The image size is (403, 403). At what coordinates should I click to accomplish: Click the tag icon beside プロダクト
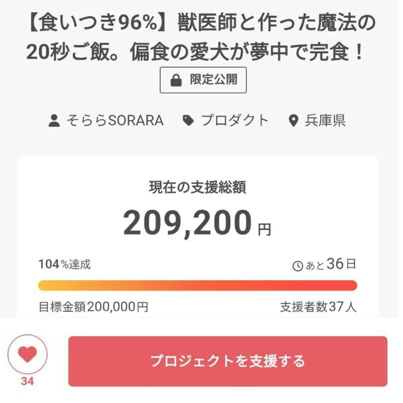click(x=188, y=121)
